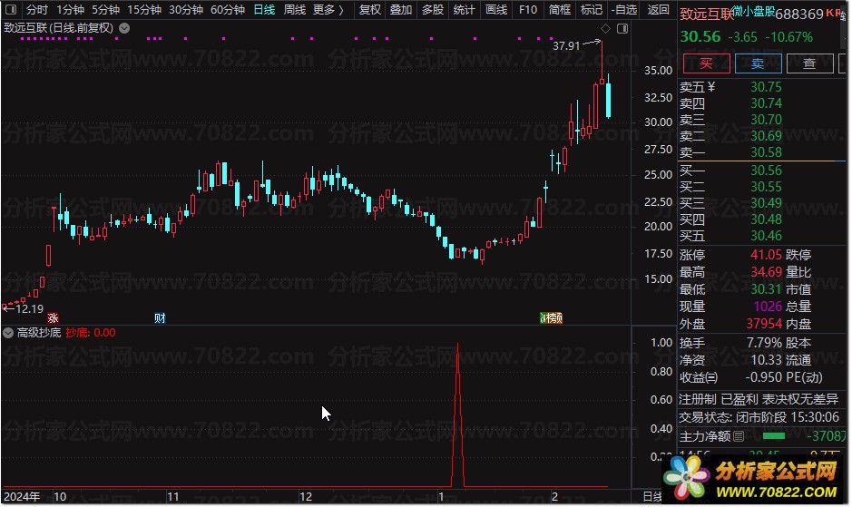Select the 卖三 price 30.70
852x507 pixels.
tap(766, 120)
